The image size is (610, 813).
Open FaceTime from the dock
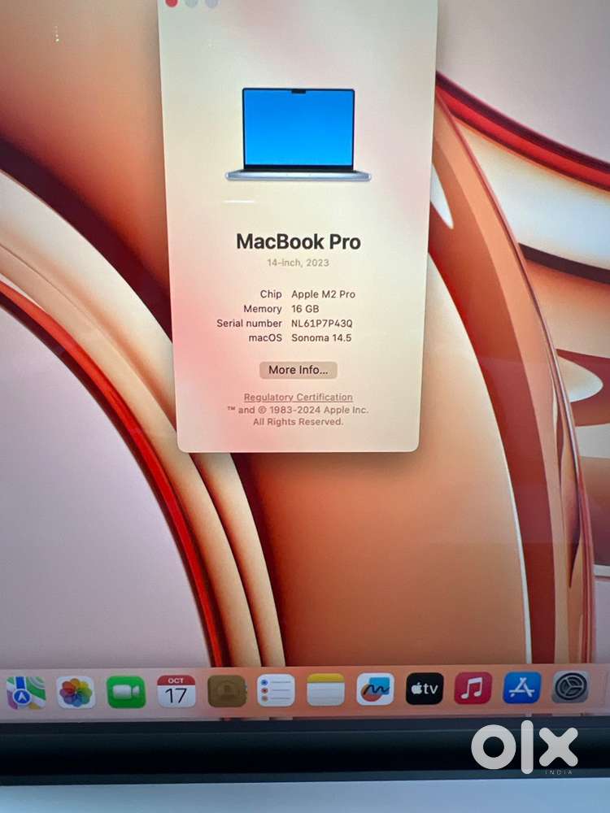click(x=126, y=692)
